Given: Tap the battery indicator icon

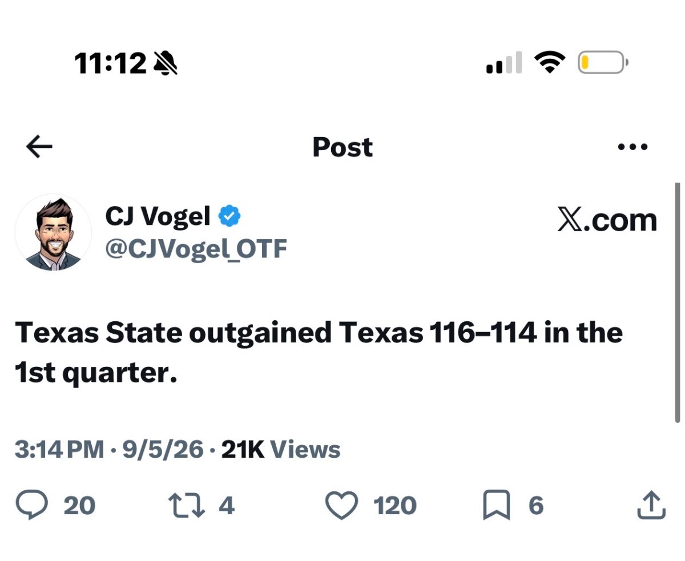Looking at the screenshot, I should point(603,62).
